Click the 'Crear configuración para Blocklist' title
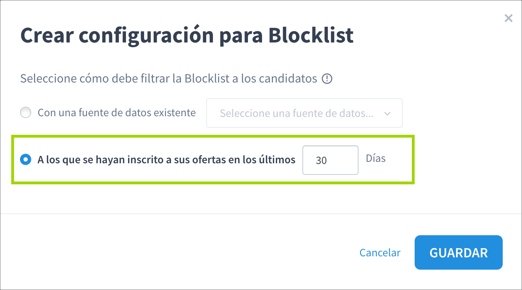This screenshot has height=290, width=522. pos(187,35)
